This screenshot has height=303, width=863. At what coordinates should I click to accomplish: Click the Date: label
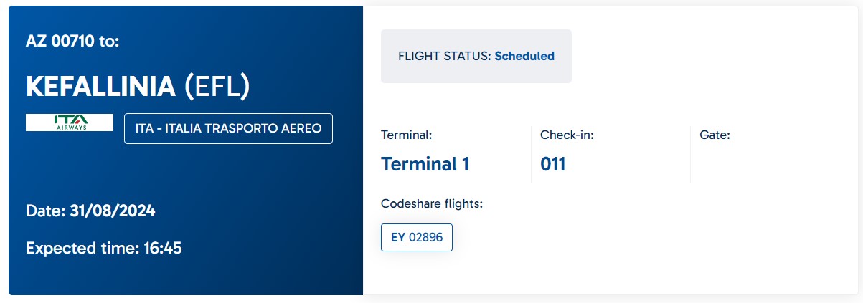[46, 211]
